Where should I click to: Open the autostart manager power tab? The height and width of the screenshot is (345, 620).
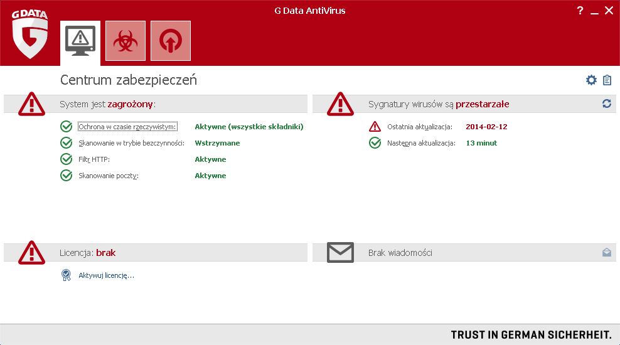click(x=171, y=41)
